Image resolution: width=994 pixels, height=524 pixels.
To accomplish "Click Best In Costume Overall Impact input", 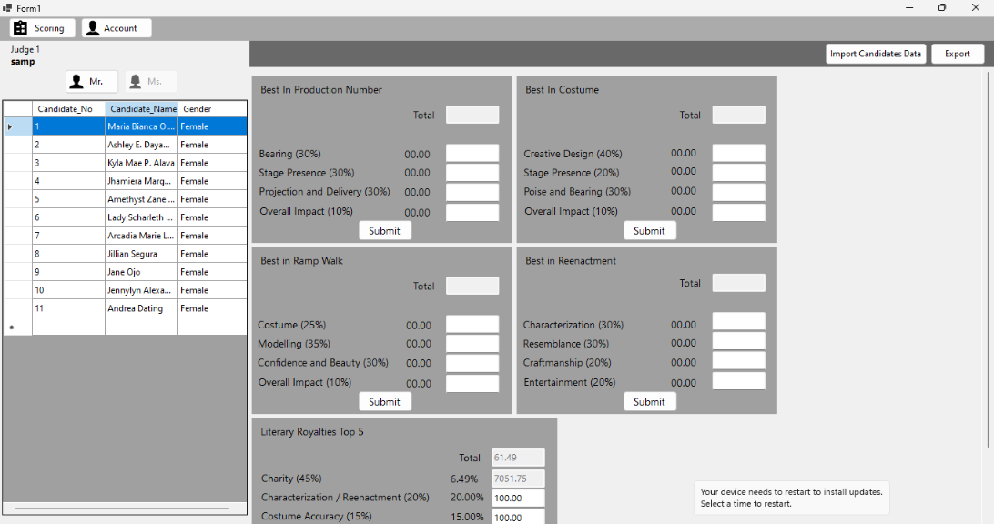I will (x=738, y=212).
